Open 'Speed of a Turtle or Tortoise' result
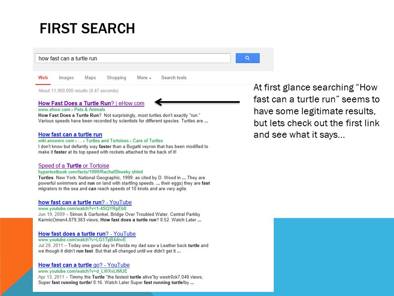This screenshot has height=296, width=394. [x=73, y=166]
